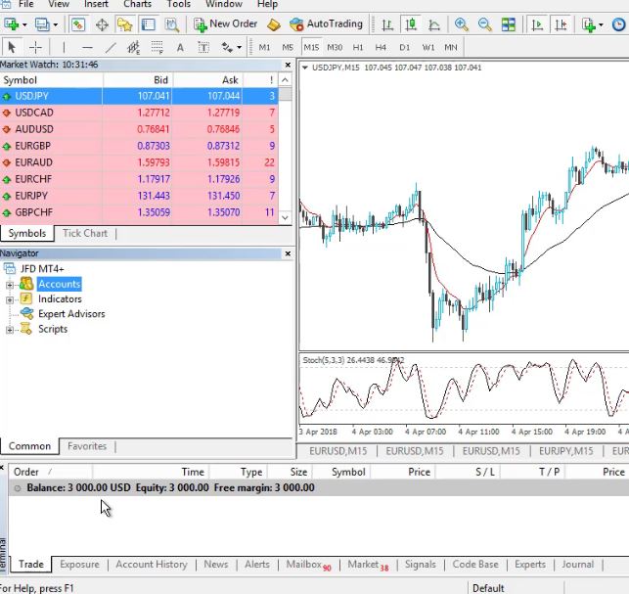Open the Journal terminal tab
This screenshot has height=594, width=629.
[x=578, y=565]
